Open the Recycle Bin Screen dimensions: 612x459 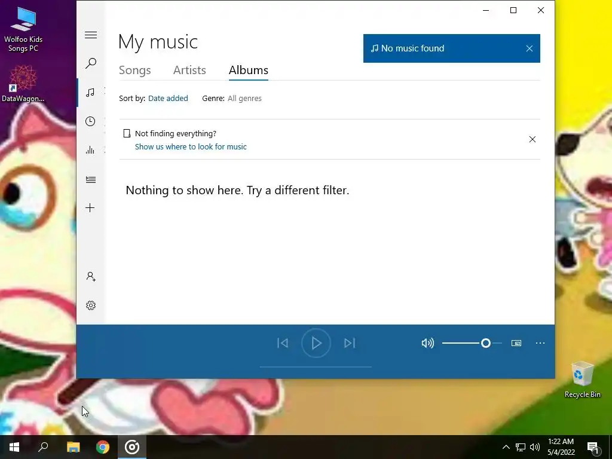point(582,380)
